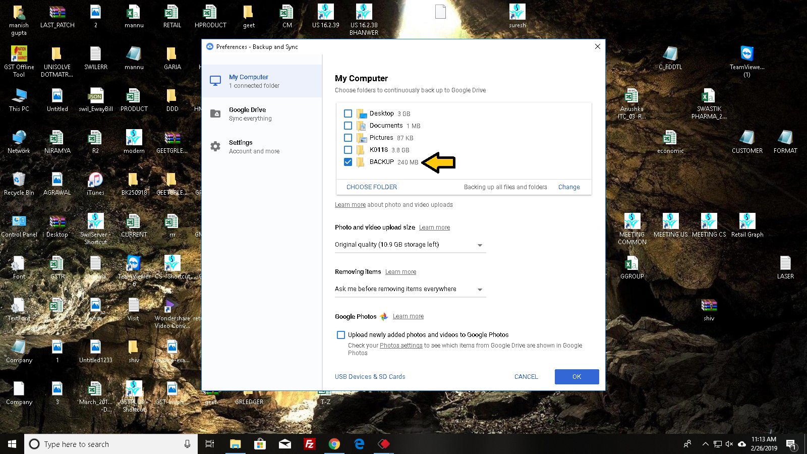Click Change next to backing up files
The width and height of the screenshot is (807, 454).
click(x=569, y=187)
